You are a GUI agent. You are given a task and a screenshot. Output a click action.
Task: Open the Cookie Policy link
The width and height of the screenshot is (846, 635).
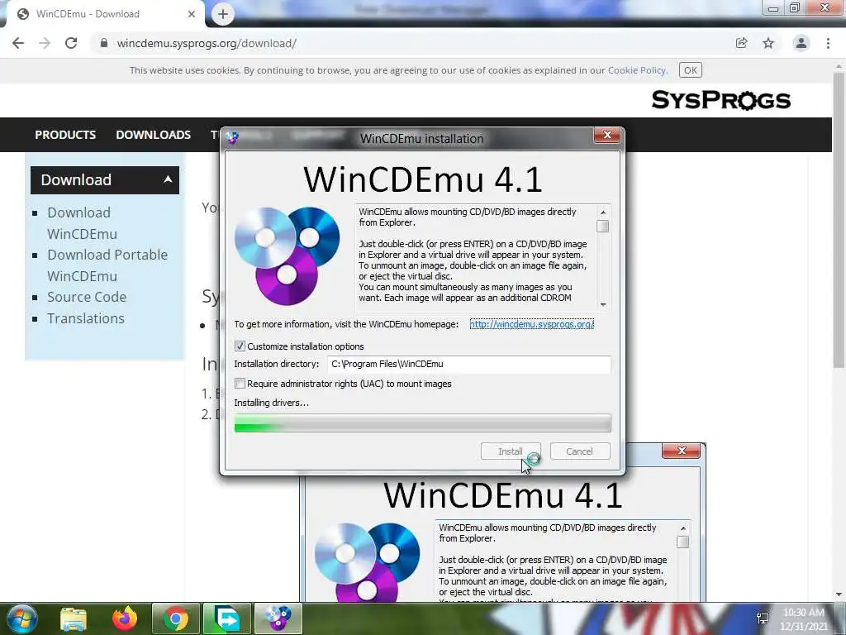[637, 70]
